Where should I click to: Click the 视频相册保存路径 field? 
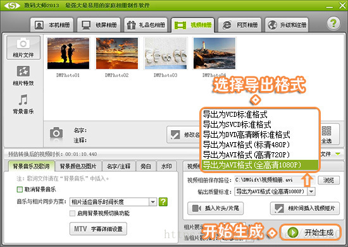pos(275,180)
